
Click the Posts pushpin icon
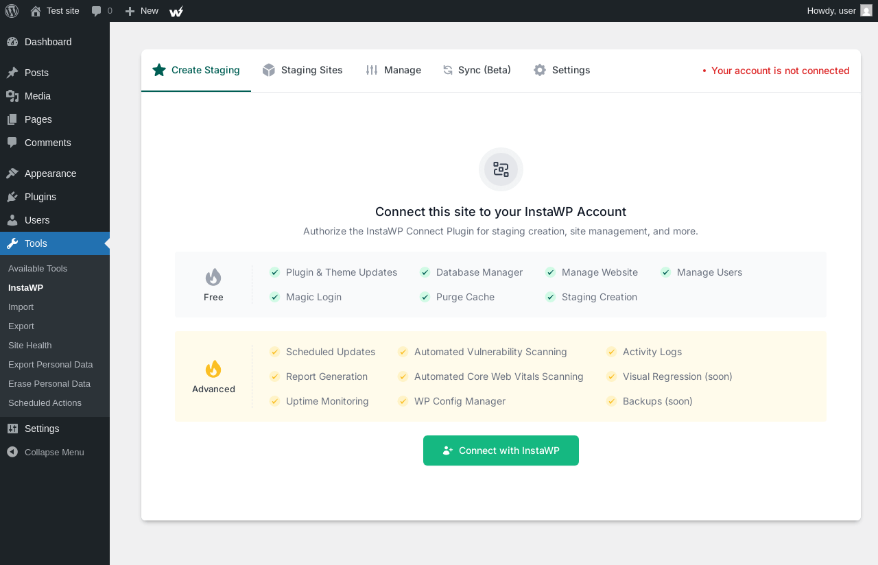[12, 73]
